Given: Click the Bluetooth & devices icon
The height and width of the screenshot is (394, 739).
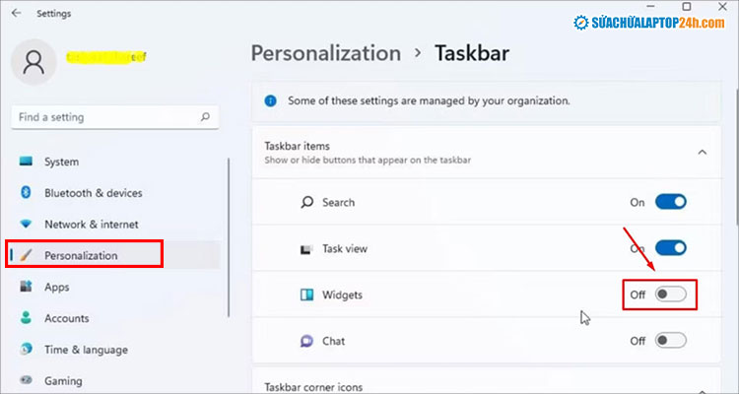Looking at the screenshot, I should point(26,193).
